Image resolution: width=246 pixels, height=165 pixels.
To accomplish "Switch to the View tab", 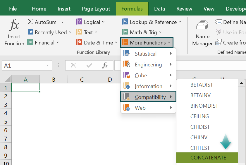I will tap(209, 9).
